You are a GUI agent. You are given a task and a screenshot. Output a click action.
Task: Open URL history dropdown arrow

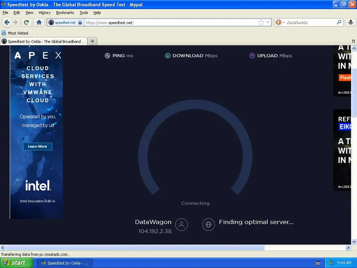[x=268, y=22]
